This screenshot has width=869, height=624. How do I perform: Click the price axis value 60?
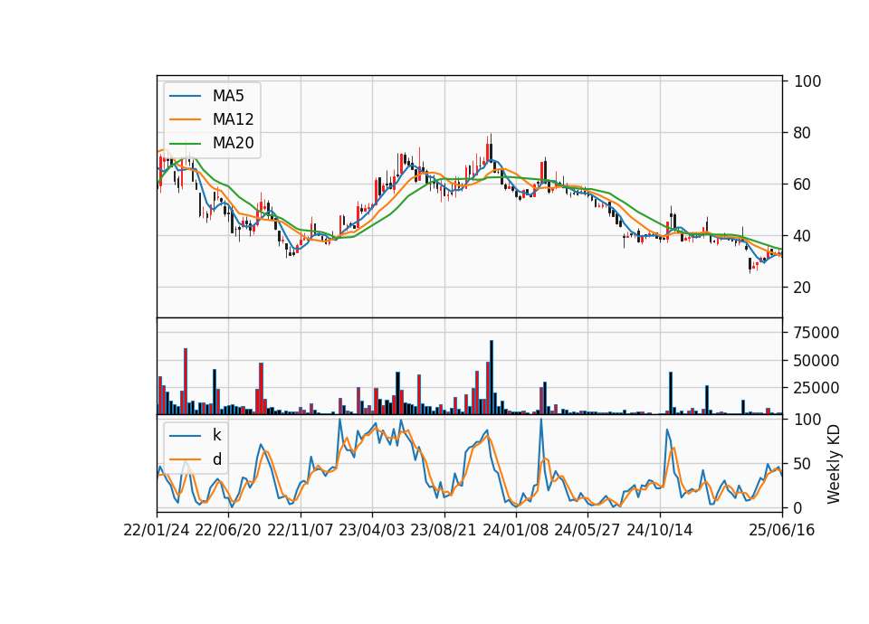coord(803,184)
